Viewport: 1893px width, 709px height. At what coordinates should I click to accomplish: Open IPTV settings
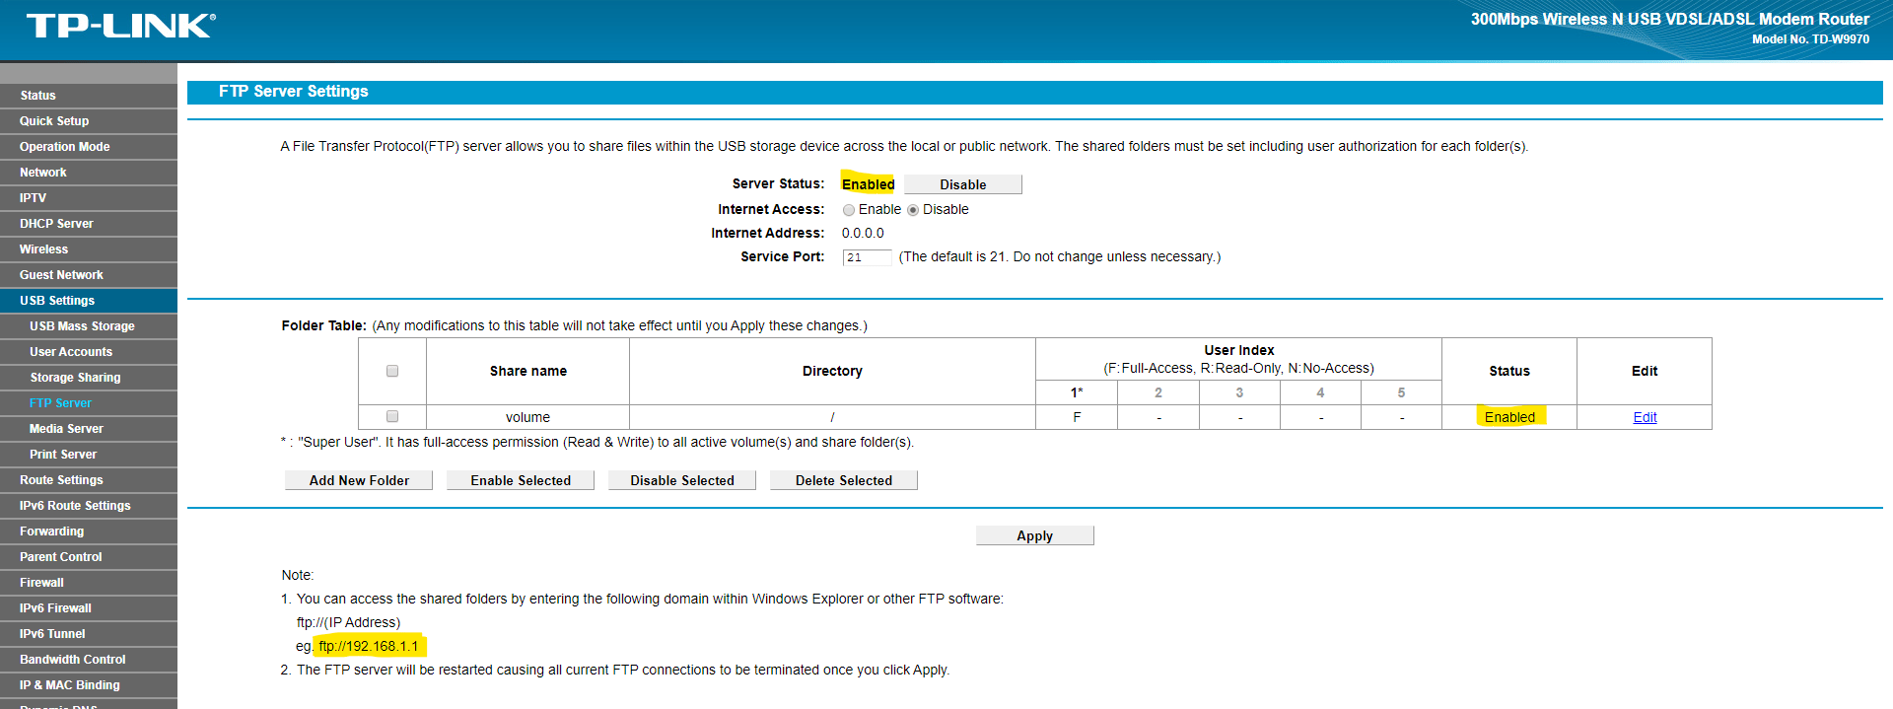pos(89,198)
